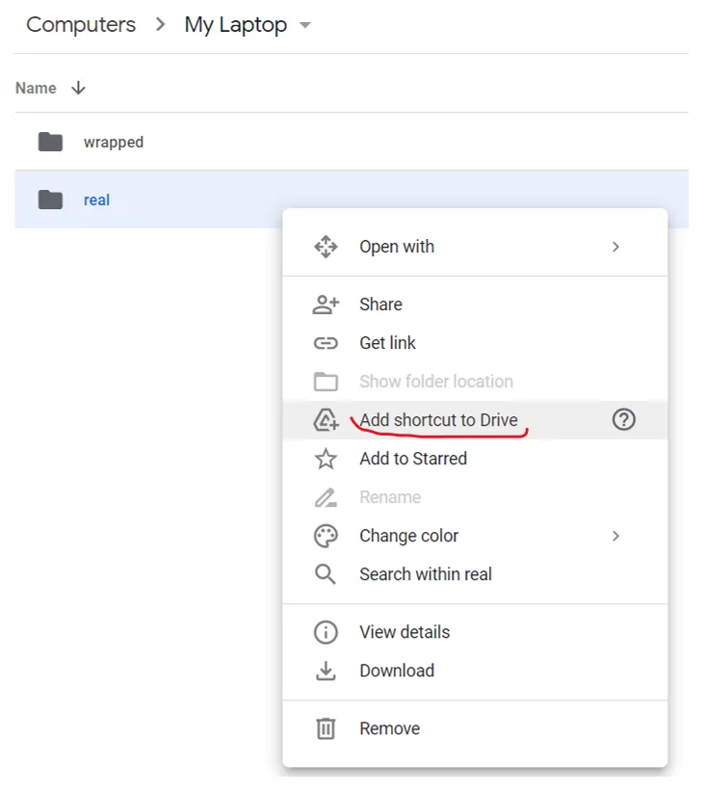Click the Share person-plus icon
This screenshot has width=705, height=793.
tap(326, 304)
